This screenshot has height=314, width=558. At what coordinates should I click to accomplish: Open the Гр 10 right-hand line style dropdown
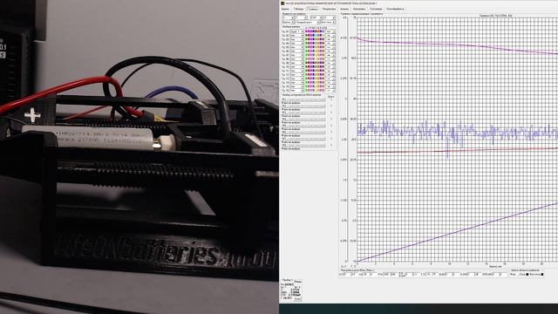[330, 67]
